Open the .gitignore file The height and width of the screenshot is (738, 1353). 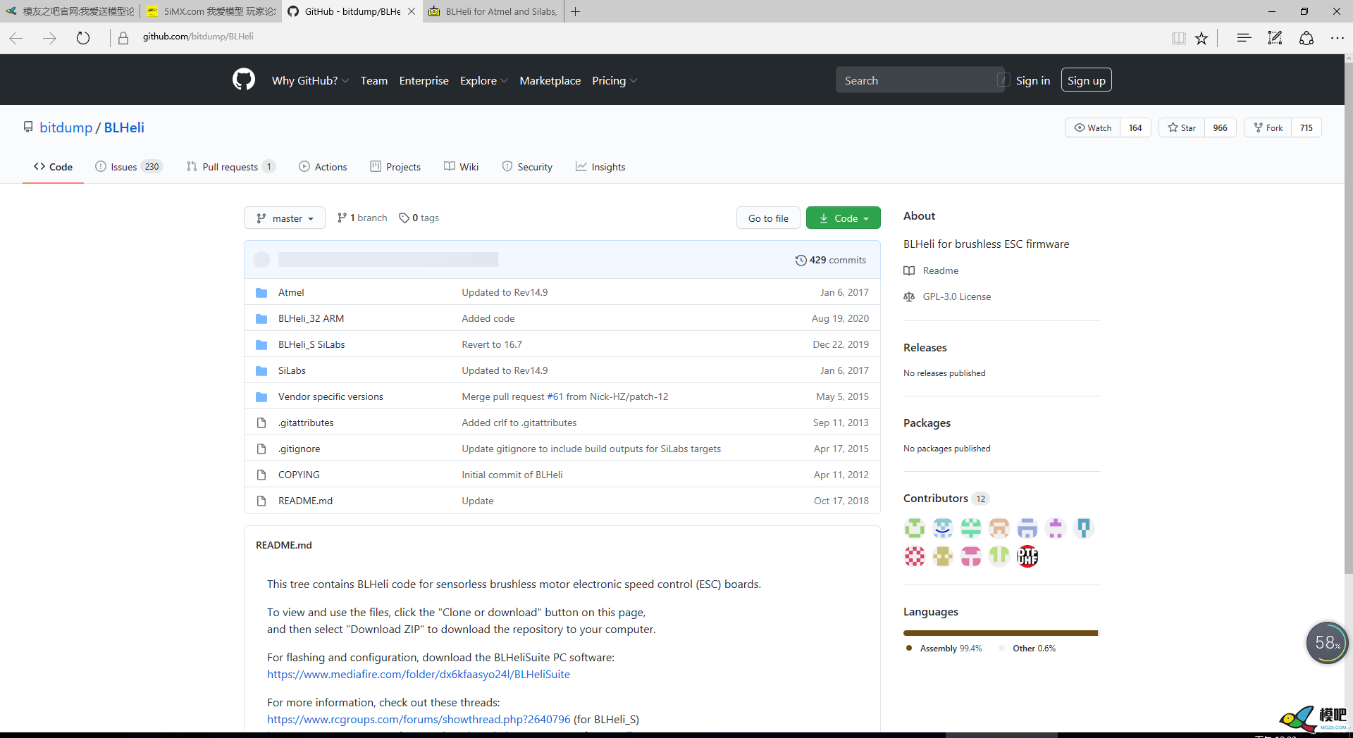coord(299,449)
